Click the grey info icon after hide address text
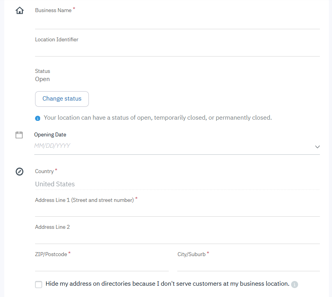This screenshot has width=332, height=297. [295, 285]
